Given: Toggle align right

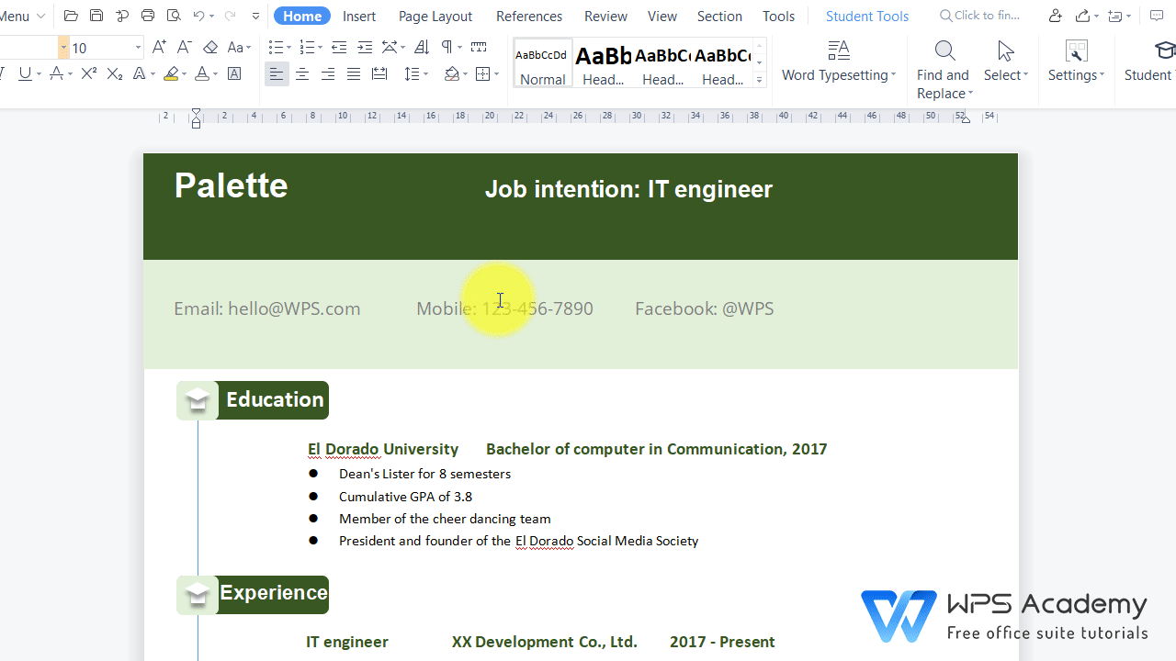Looking at the screenshot, I should click(x=328, y=74).
